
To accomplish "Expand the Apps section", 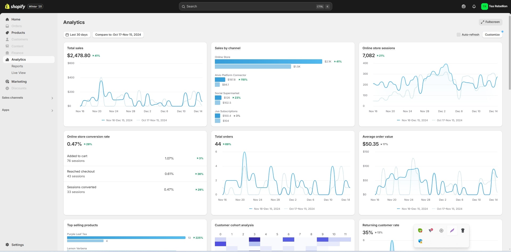I will (x=52, y=110).
